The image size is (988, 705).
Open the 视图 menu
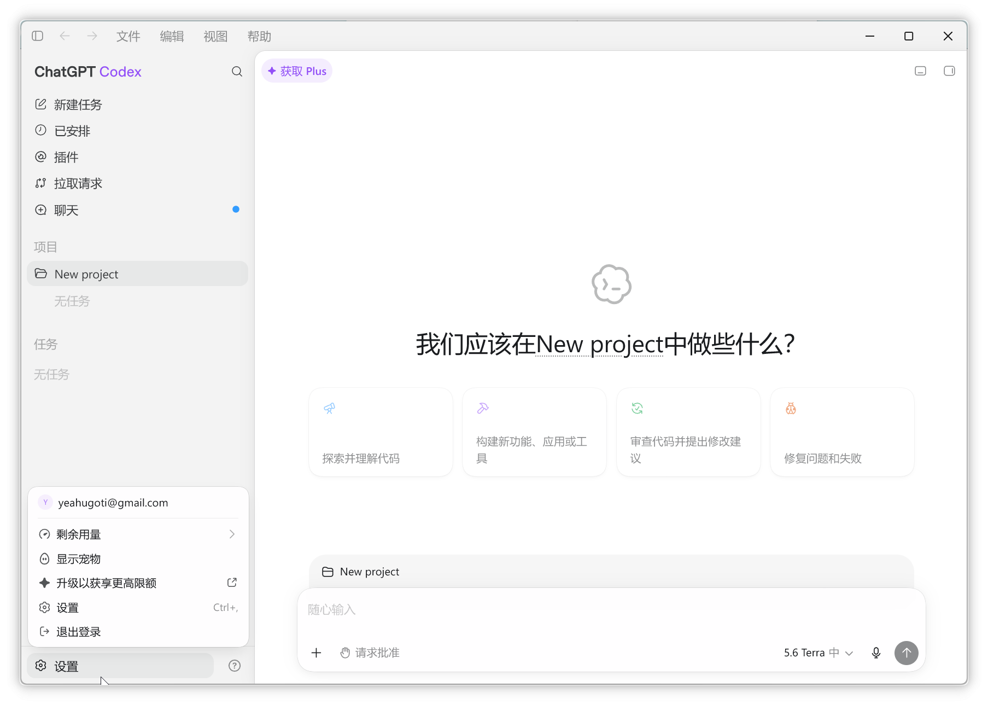[x=215, y=36]
